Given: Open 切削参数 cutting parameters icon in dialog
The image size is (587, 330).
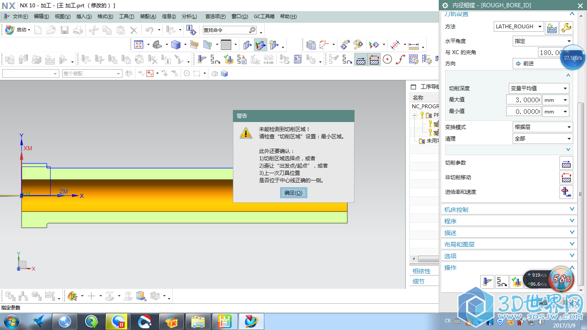Looking at the screenshot, I should [x=566, y=163].
